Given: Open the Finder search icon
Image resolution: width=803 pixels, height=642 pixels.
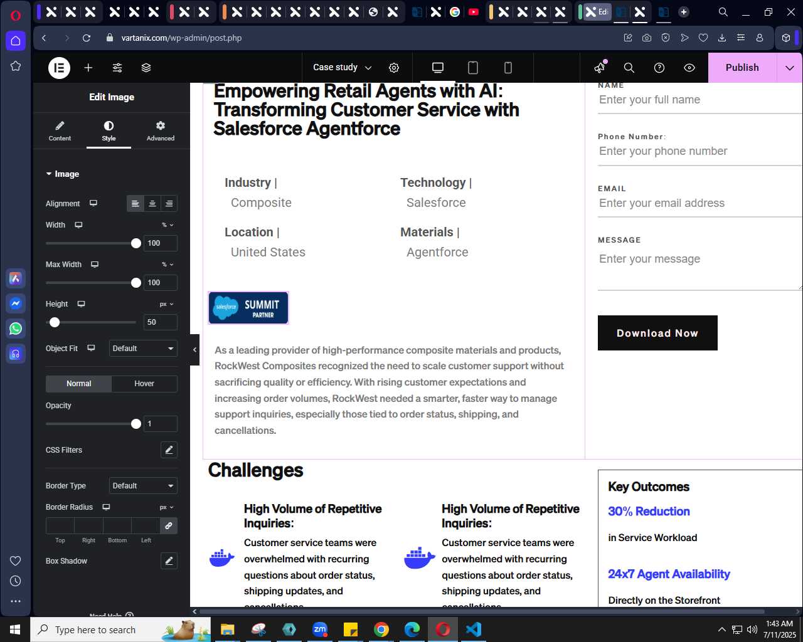Looking at the screenshot, I should click(629, 68).
